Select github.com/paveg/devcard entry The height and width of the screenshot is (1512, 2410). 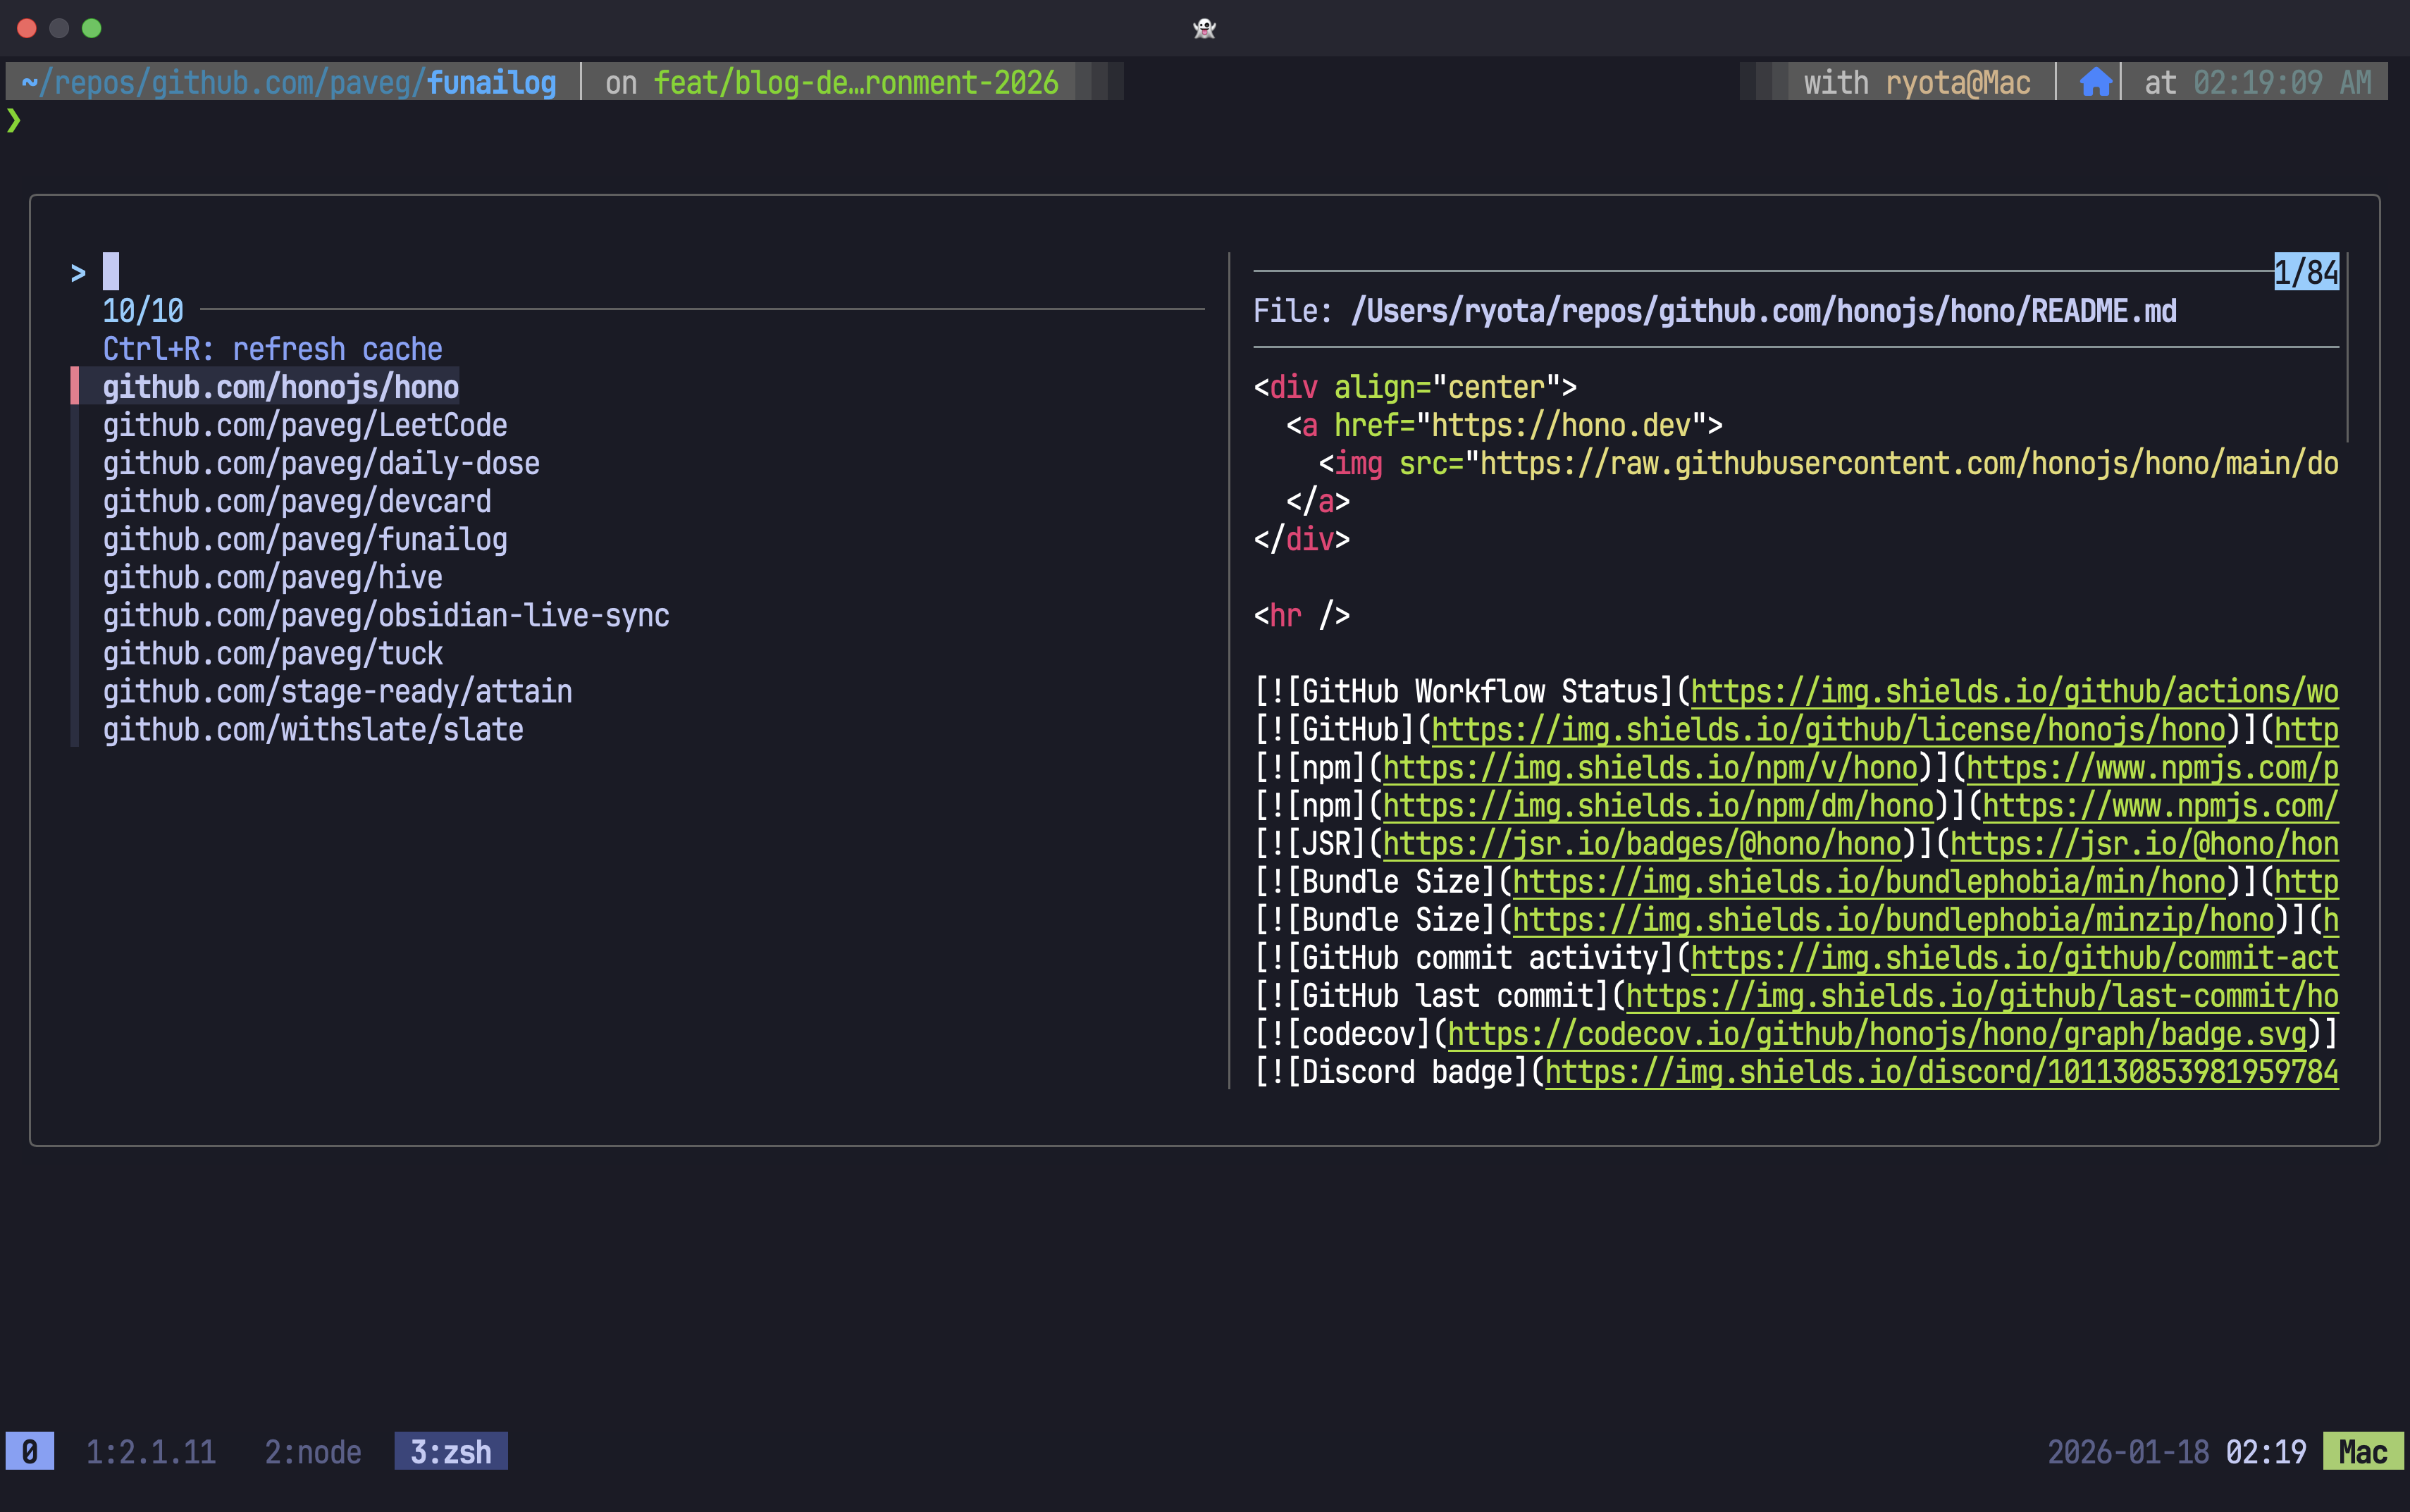297,501
